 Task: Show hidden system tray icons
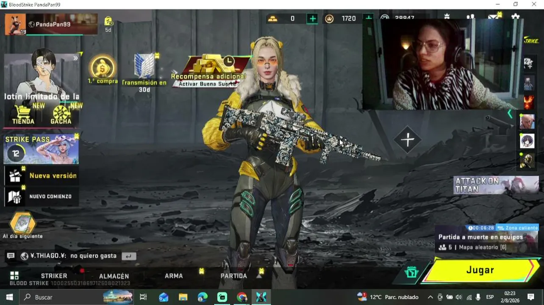coord(430,297)
